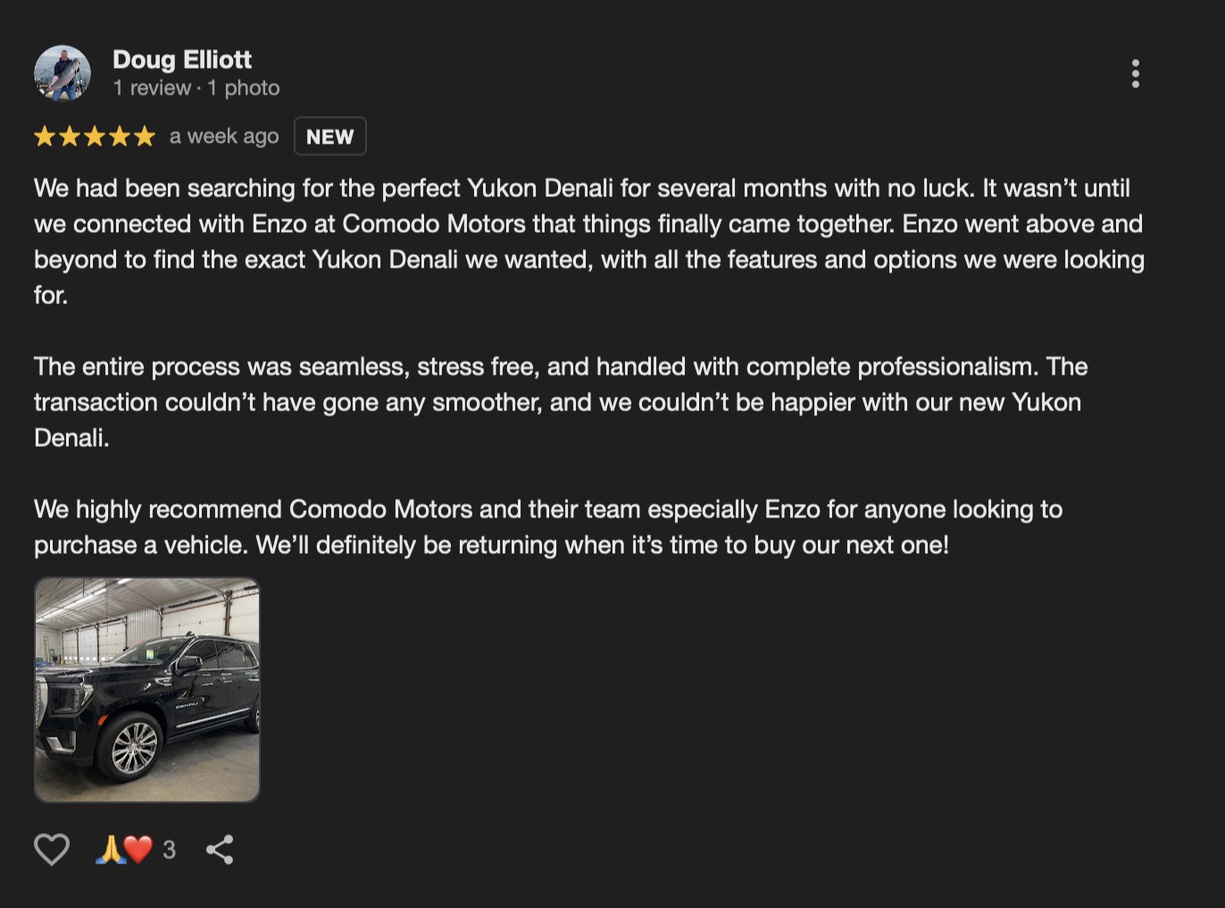Click the first gold rating star

(x=45, y=136)
